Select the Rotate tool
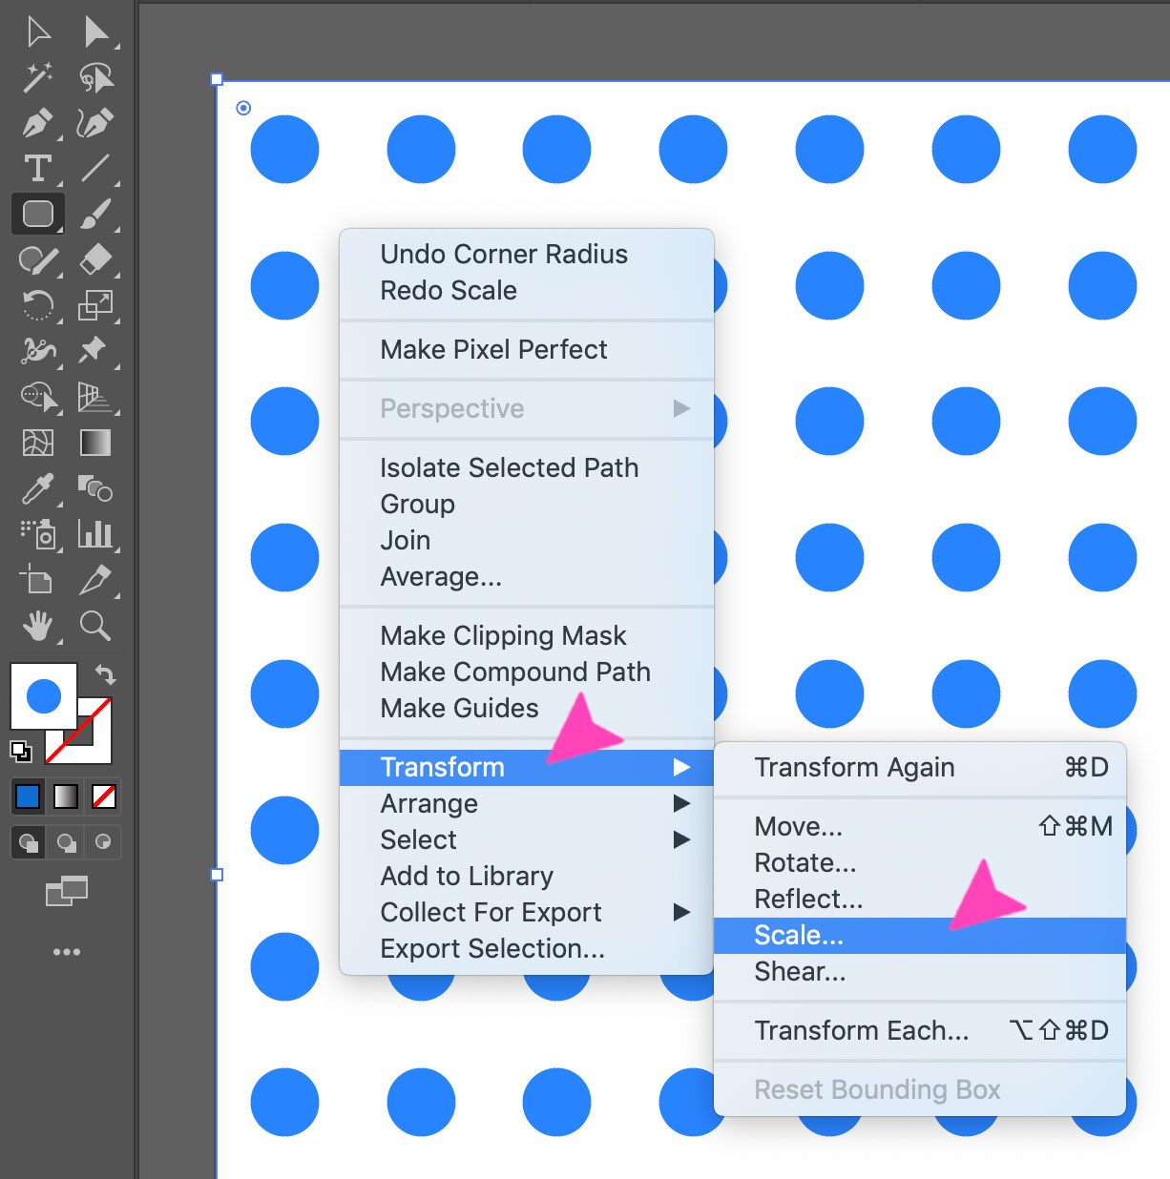Screen dimensions: 1170x1179 pos(38,305)
